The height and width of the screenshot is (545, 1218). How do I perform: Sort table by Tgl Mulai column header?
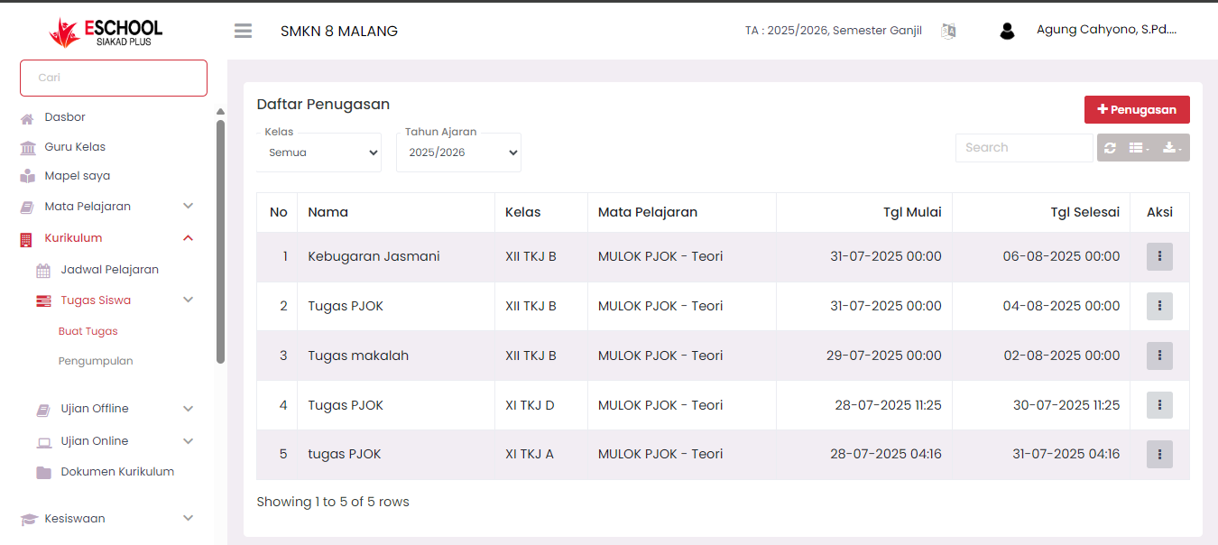[x=911, y=212]
